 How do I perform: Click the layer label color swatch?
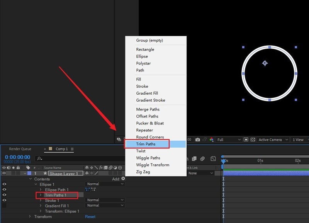[x=29, y=174]
